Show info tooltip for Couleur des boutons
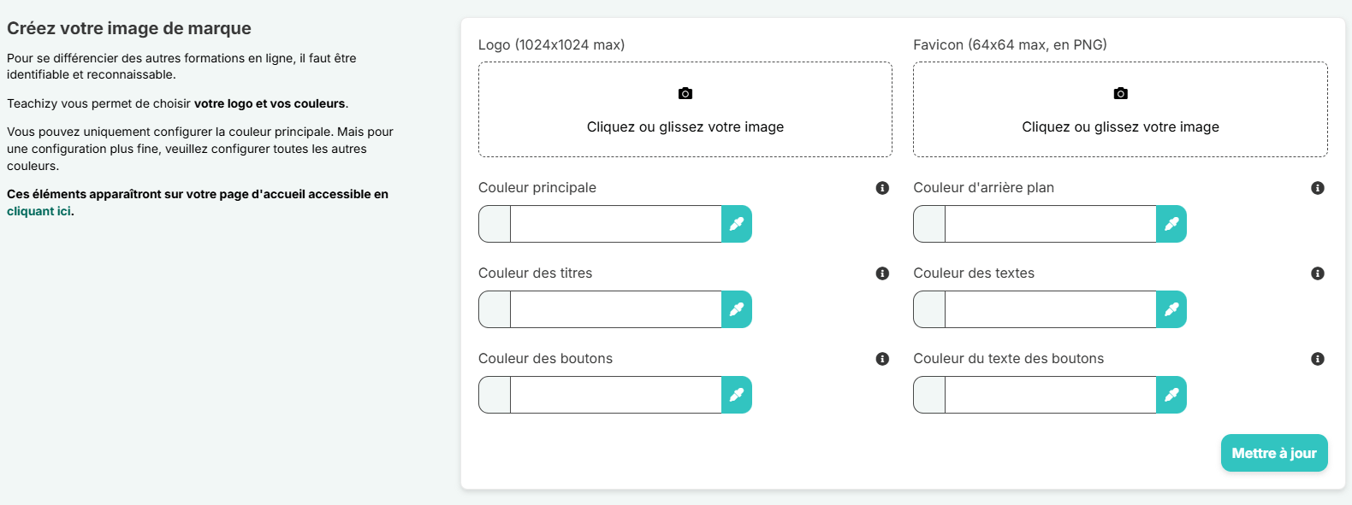Screen dimensions: 1352x505 point(882,359)
